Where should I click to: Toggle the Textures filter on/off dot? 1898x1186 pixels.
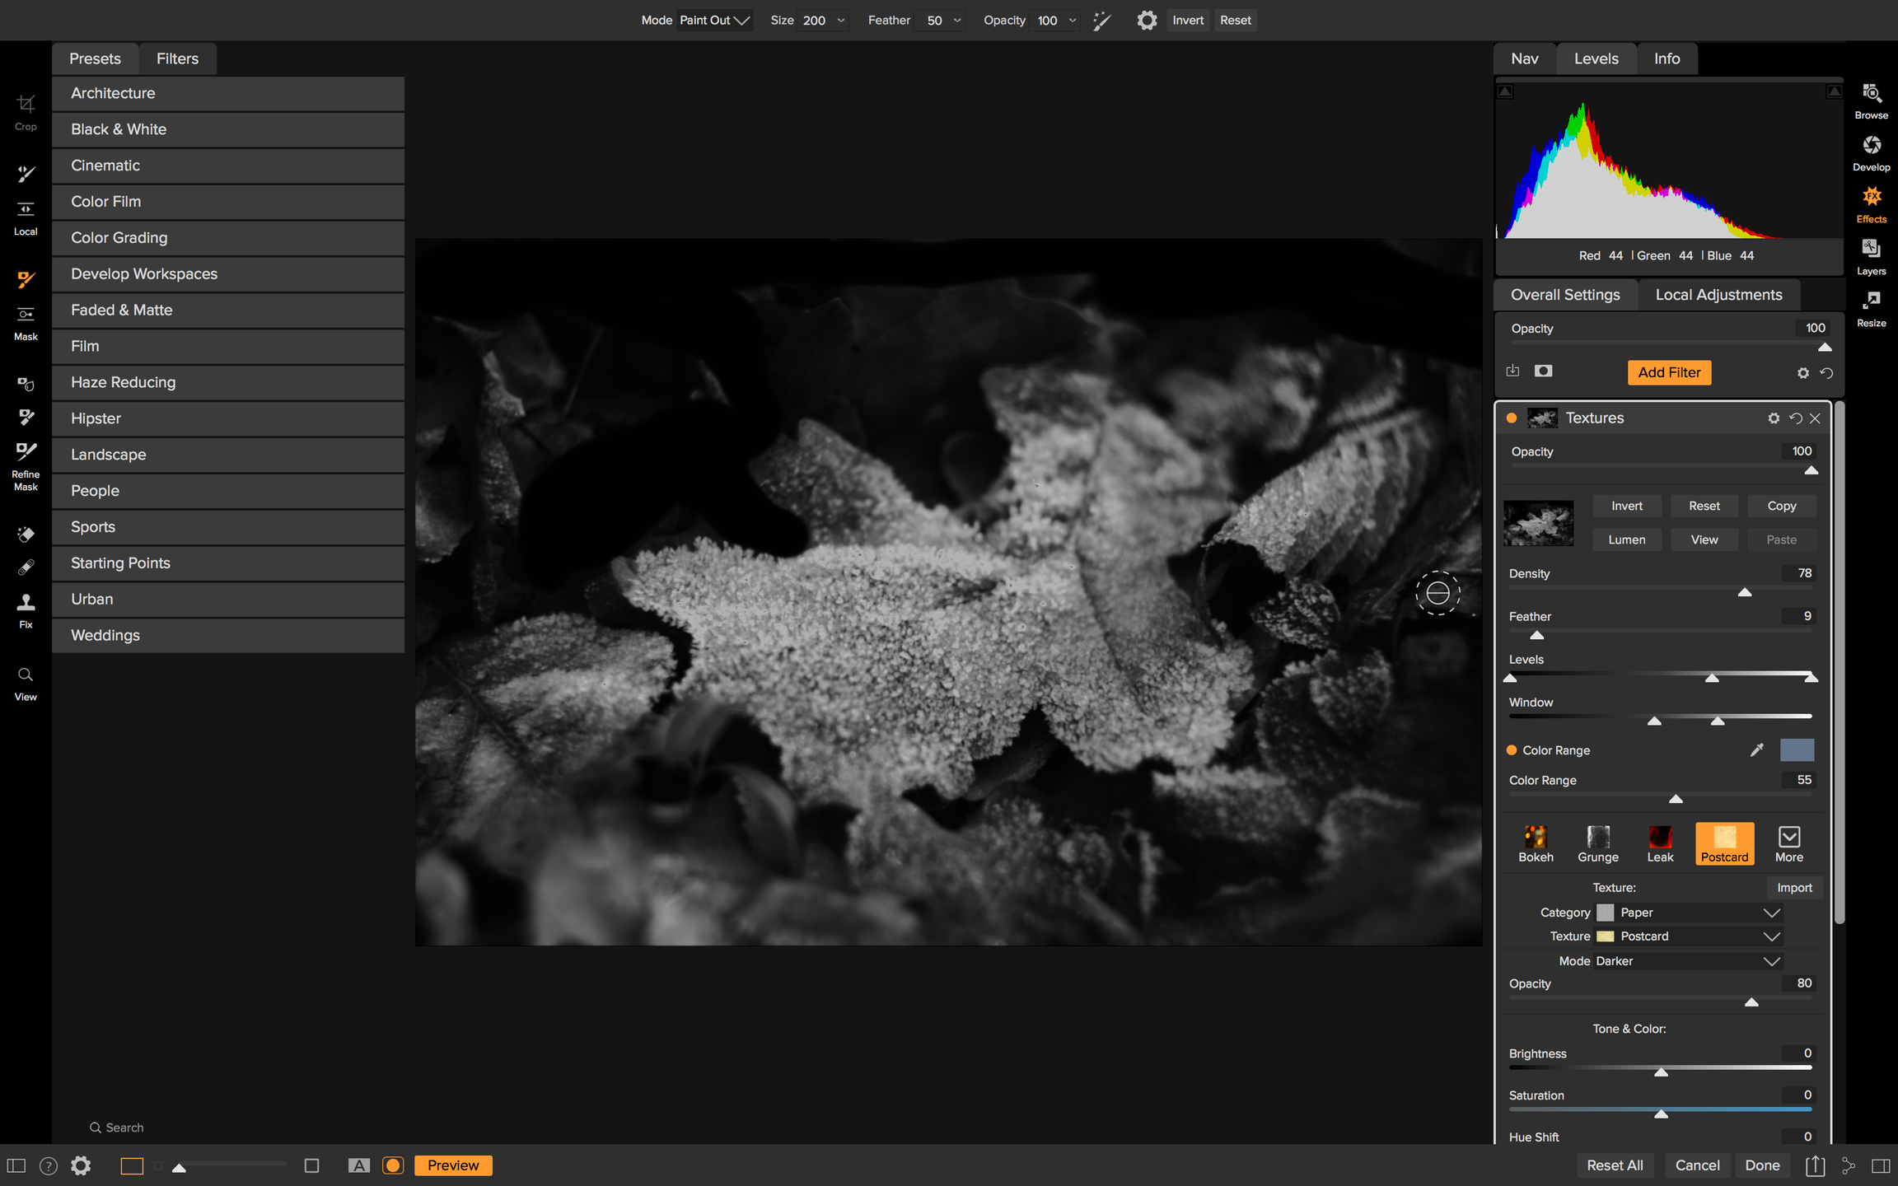click(x=1512, y=418)
